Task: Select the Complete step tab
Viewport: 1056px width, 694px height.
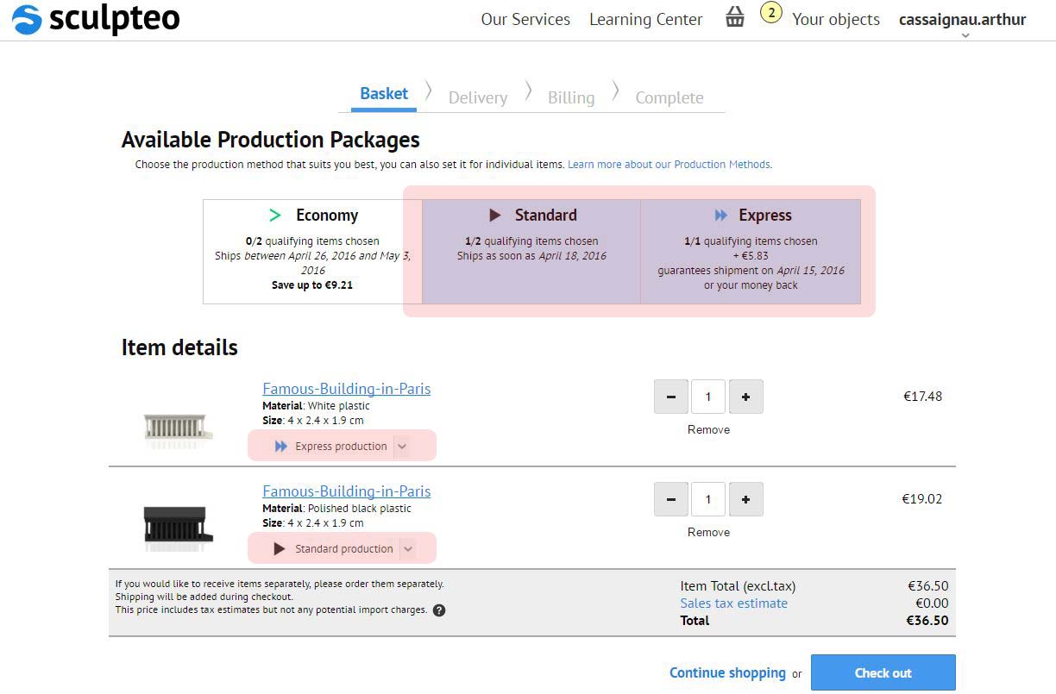Action: (669, 97)
